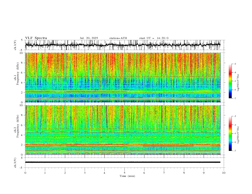Click time axis tick label "9"
This screenshot has height=194, width=252.
pyautogui.click(x=204, y=173)
